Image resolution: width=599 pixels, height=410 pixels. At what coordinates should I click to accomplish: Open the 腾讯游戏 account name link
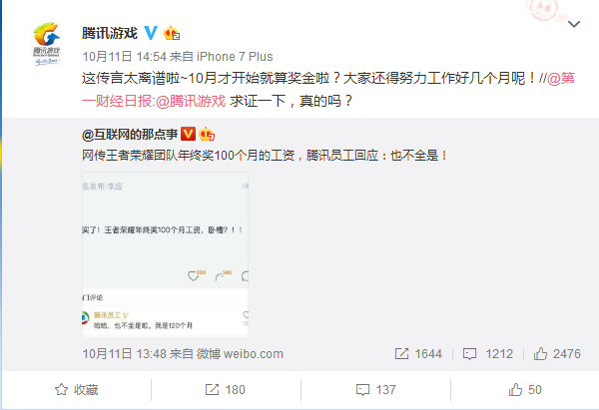click(x=110, y=33)
